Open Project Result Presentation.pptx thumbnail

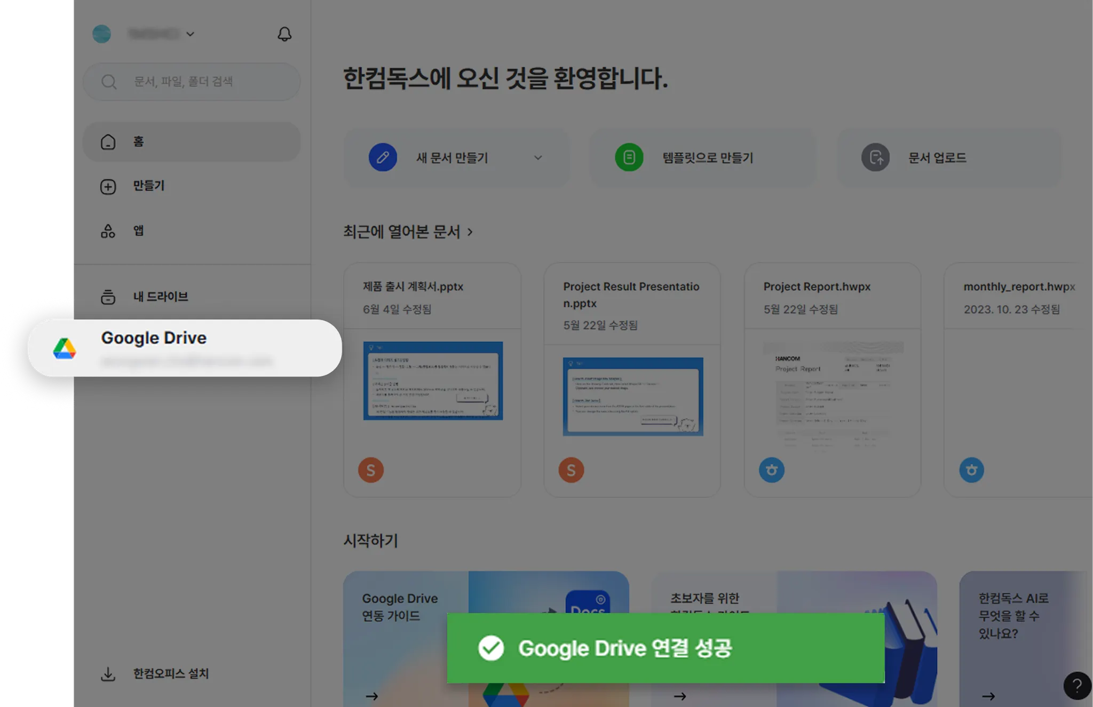(x=633, y=396)
